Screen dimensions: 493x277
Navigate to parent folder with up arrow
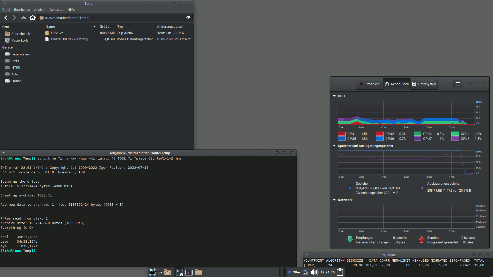point(23,18)
